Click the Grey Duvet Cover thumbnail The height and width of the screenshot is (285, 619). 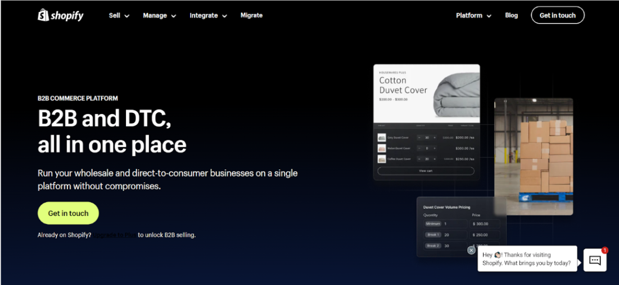[382, 137]
